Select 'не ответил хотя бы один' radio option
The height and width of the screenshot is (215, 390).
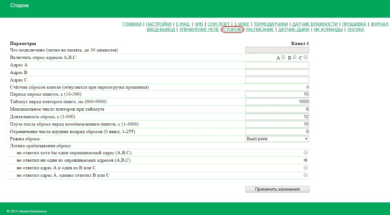(305, 153)
